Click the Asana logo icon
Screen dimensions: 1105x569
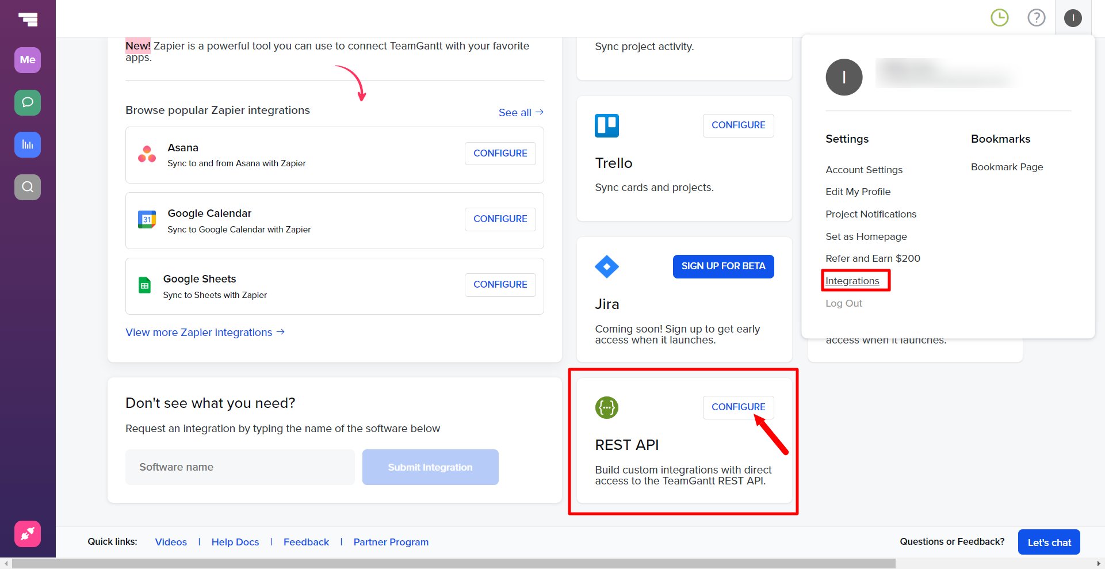tap(147, 154)
